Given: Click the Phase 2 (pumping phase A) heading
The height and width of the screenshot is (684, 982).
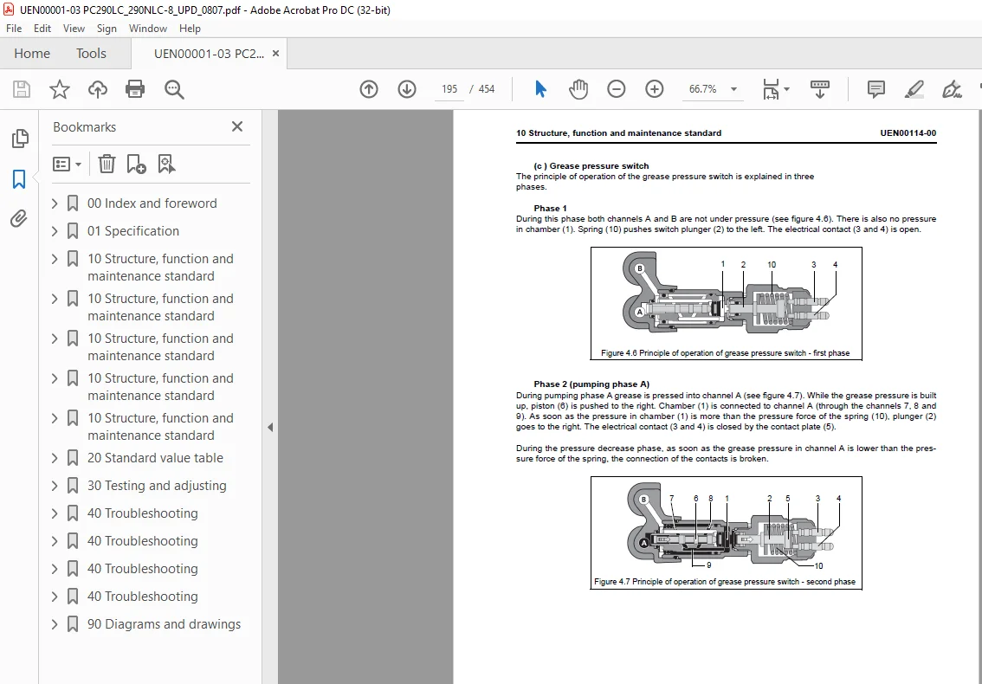Looking at the screenshot, I should pos(591,384).
